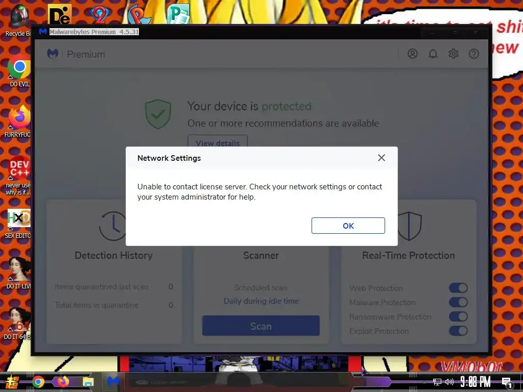Click the View details button
The width and height of the screenshot is (523, 392).
pos(218,142)
